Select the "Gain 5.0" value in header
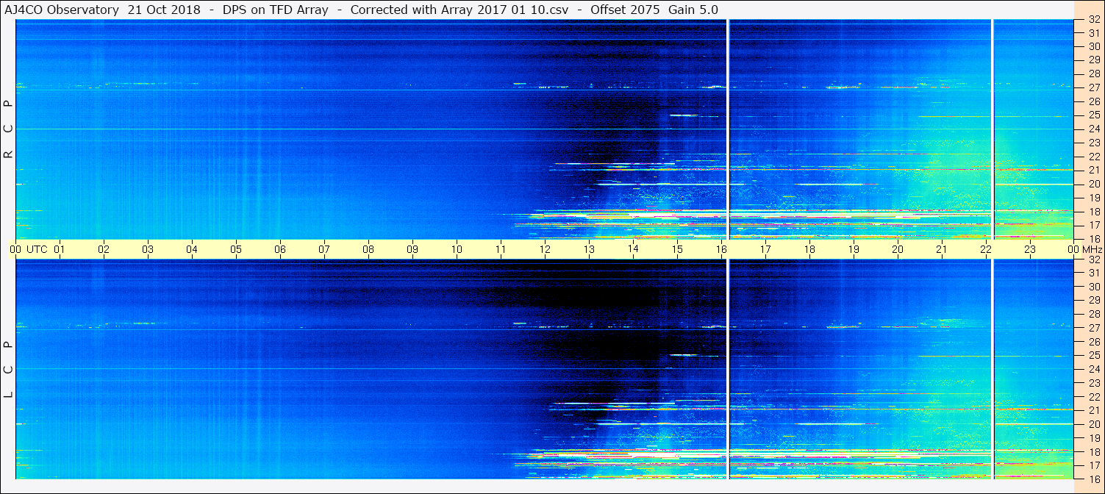The height and width of the screenshot is (494, 1105). pos(693,10)
